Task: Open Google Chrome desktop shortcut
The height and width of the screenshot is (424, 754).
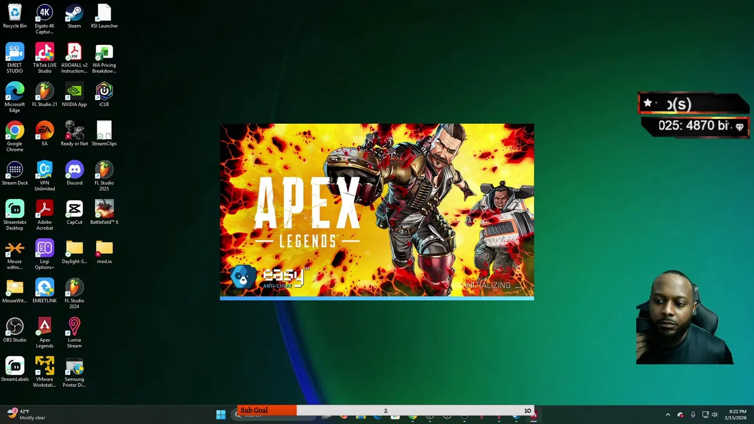Action: [15, 137]
